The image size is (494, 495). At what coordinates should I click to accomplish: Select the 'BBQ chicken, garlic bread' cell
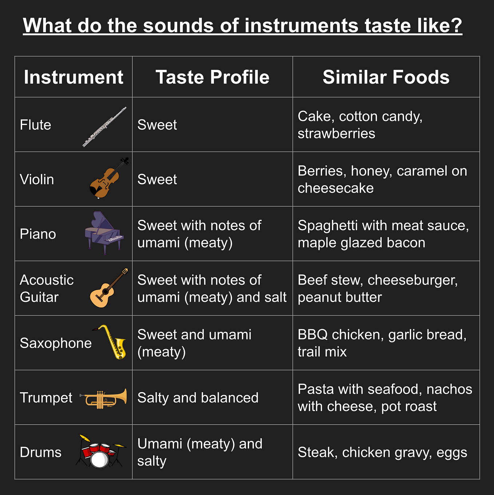click(386, 343)
